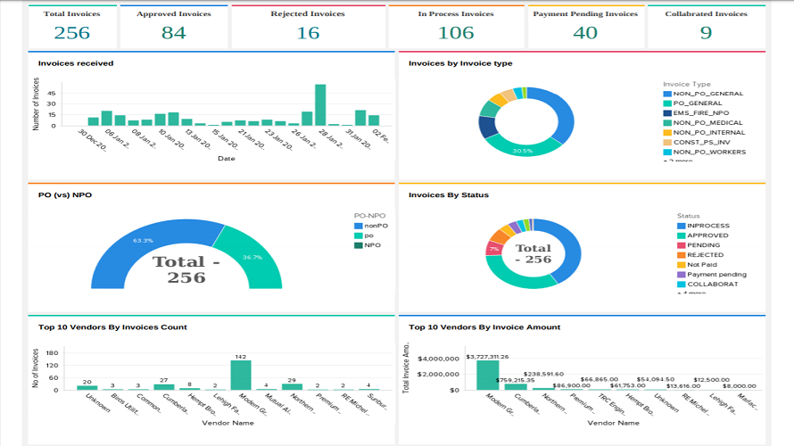
Task: Open the Approved Invoices 84 card
Action: [x=174, y=27]
